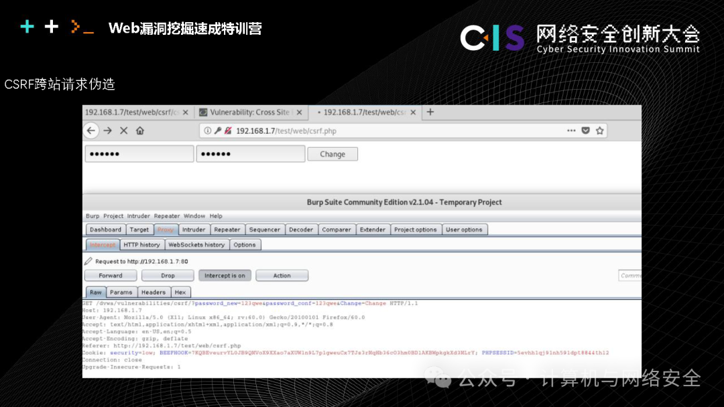
Task: Open the Extender tab
Action: [373, 230]
